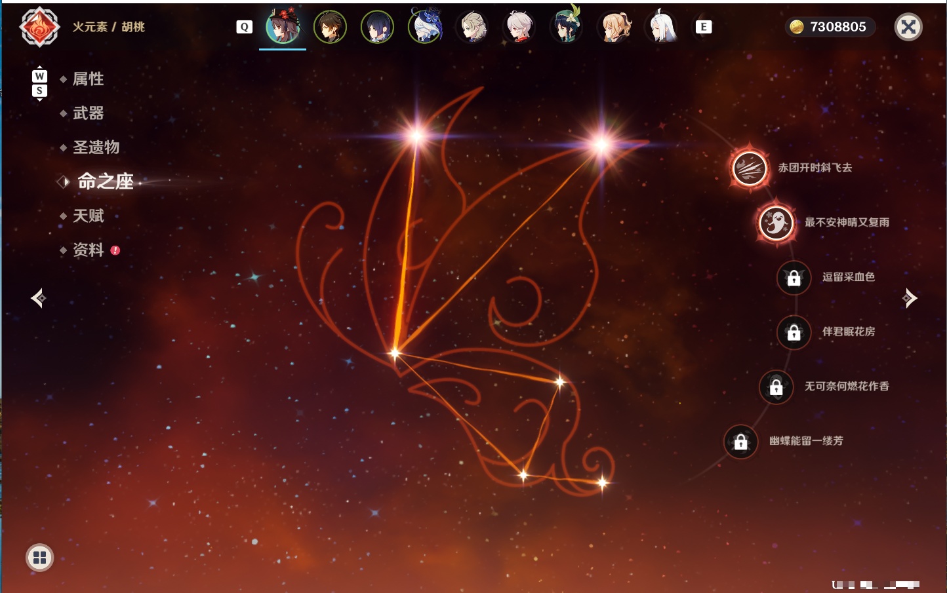Switch to the Shenhe long white-haired avatar

click(662, 27)
